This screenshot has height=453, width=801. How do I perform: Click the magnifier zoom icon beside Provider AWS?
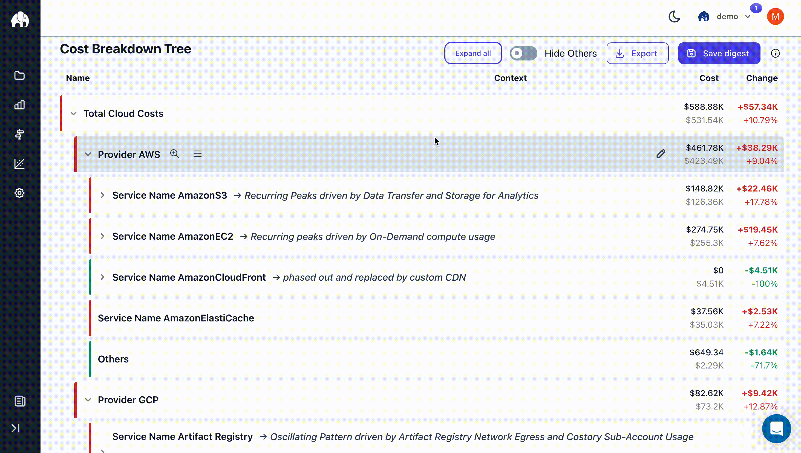point(174,154)
